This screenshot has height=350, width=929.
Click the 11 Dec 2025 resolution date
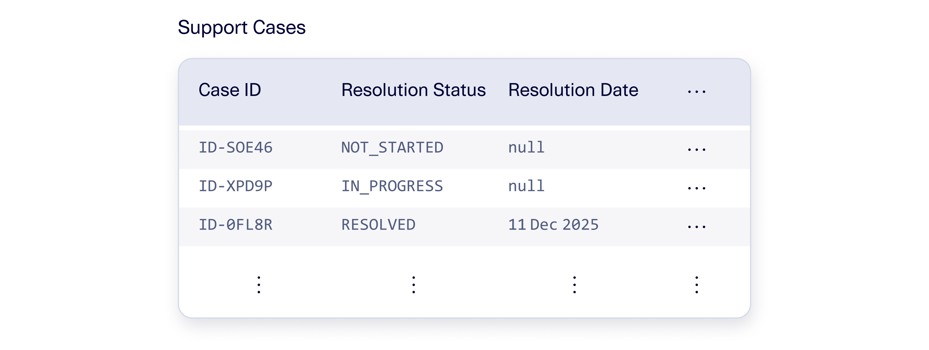point(553,225)
